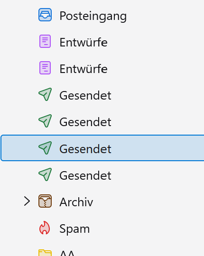The image size is (204, 256).
Task: Open the Spam folder label
Action: (74, 229)
